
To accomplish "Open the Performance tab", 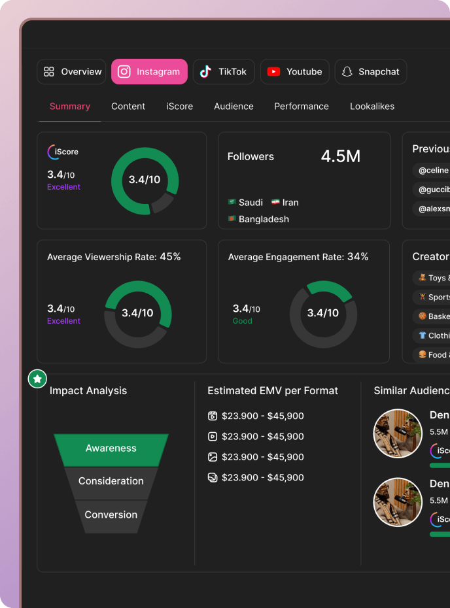I will (x=302, y=107).
